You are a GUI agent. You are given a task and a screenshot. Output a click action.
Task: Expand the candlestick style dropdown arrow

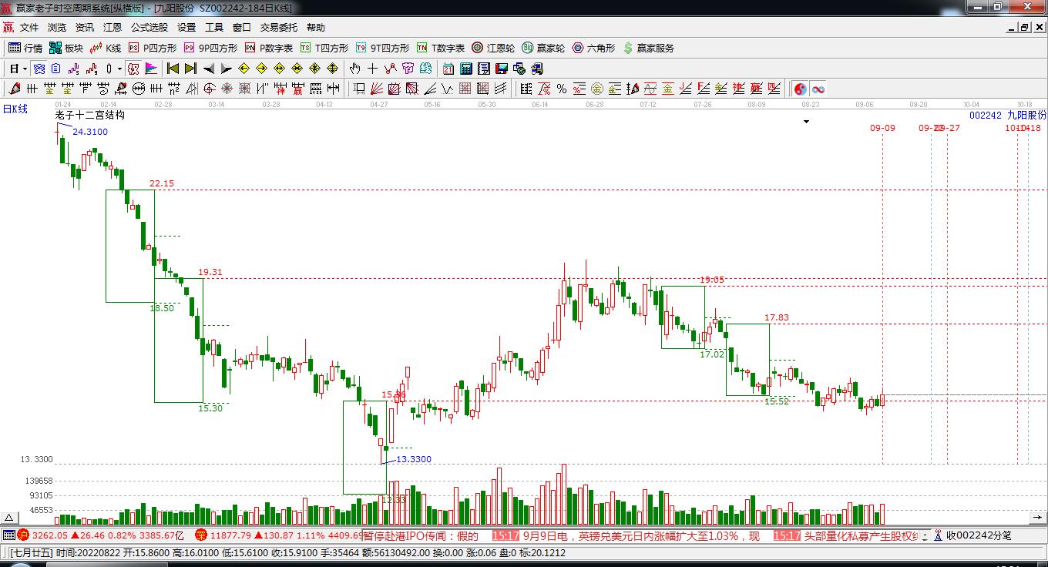click(x=119, y=69)
